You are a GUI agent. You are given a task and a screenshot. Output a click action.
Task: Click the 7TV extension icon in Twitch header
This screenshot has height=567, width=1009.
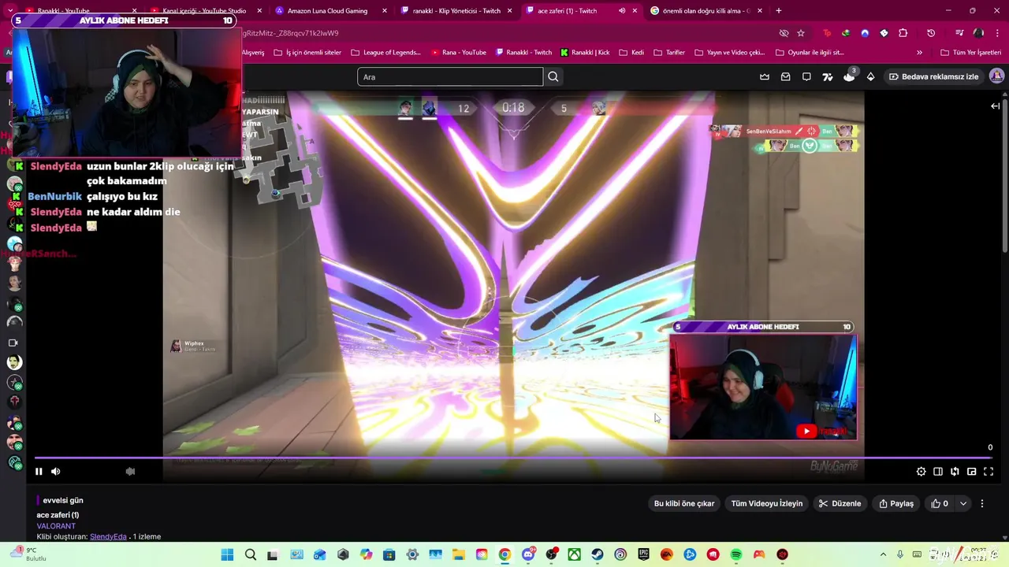(828, 76)
